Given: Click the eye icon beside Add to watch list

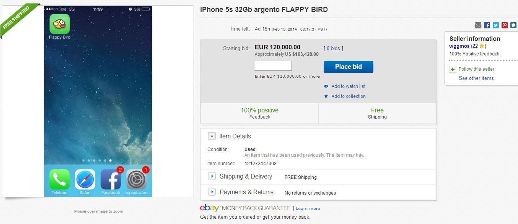Looking at the screenshot, I should point(326,86).
